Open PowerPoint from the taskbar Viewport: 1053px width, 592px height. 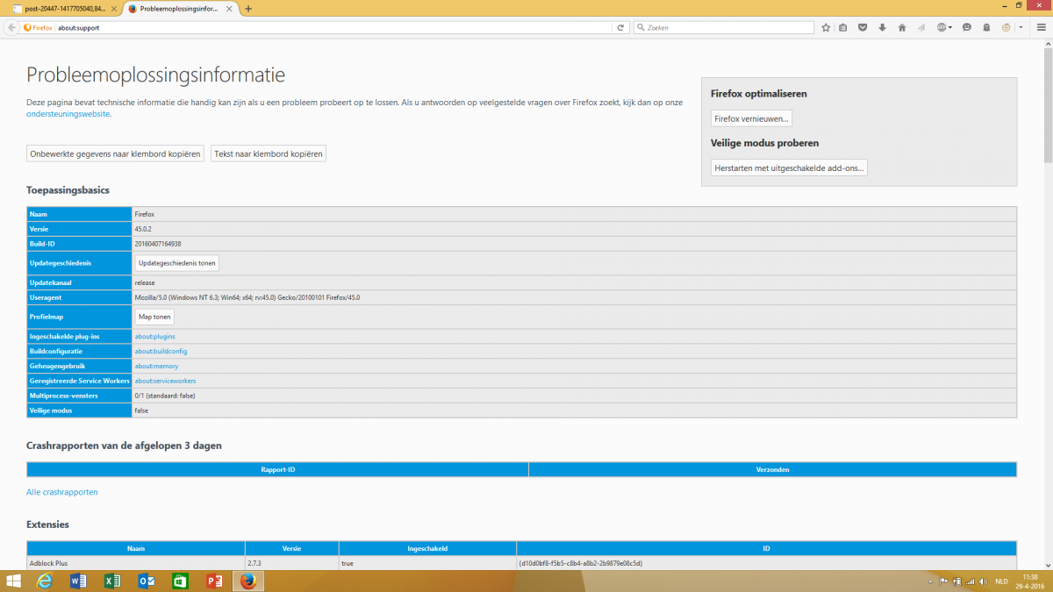click(x=214, y=581)
